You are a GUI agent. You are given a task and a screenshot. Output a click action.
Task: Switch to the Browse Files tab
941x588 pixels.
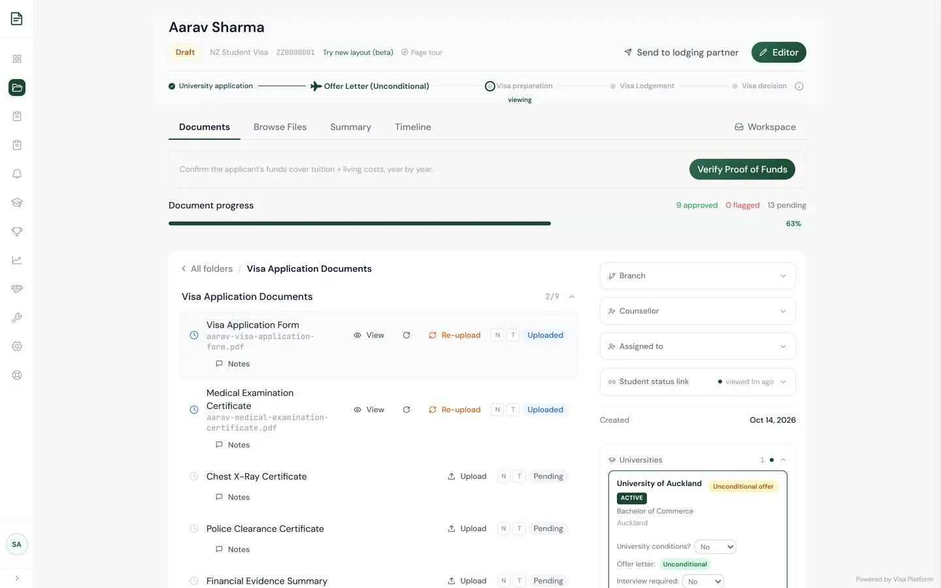[x=280, y=127]
